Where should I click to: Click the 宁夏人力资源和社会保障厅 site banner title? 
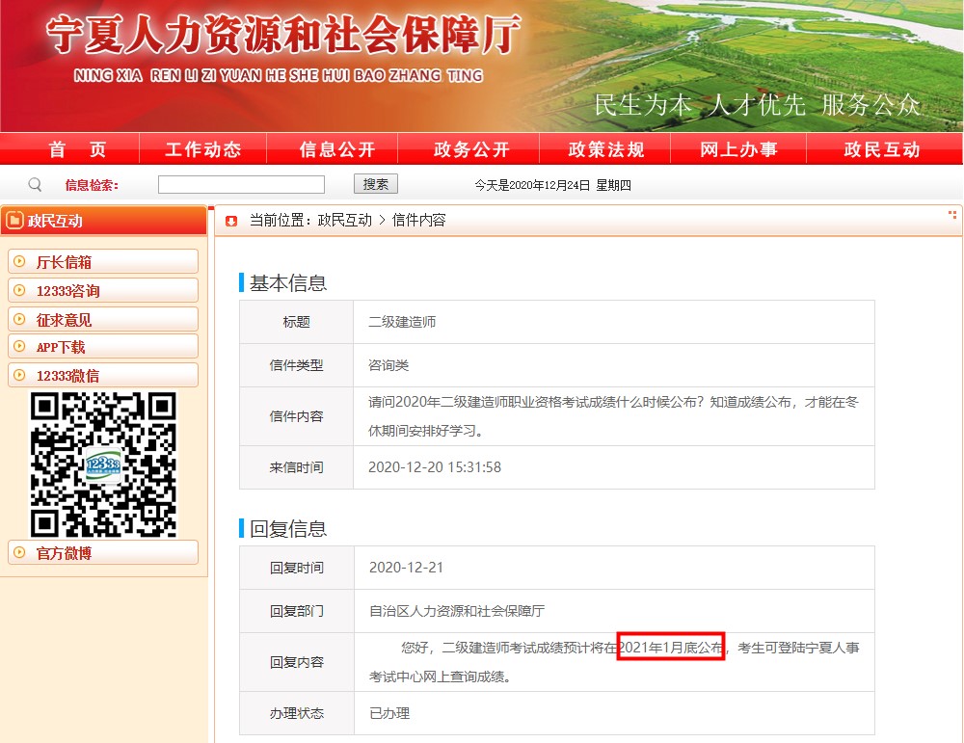(283, 37)
